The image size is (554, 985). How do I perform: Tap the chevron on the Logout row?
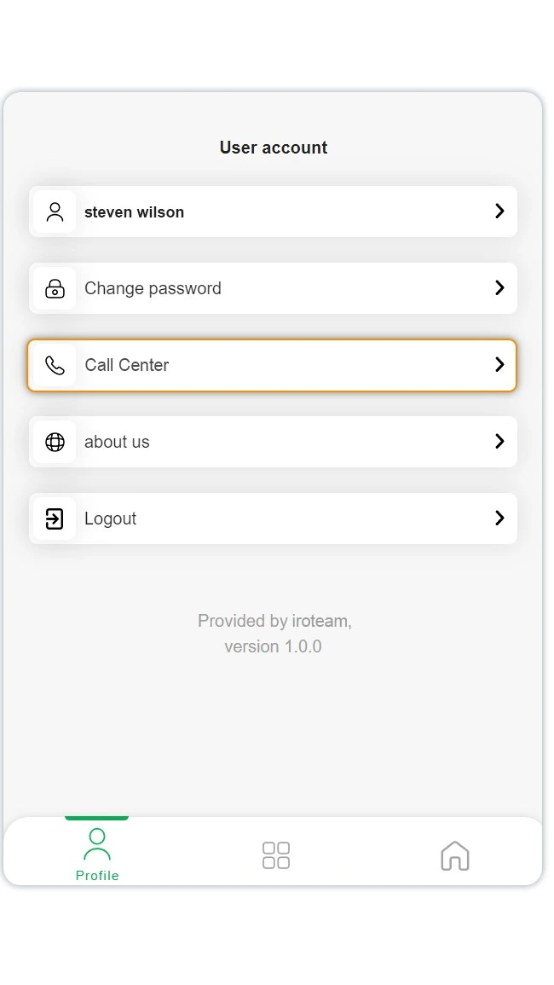click(x=499, y=519)
